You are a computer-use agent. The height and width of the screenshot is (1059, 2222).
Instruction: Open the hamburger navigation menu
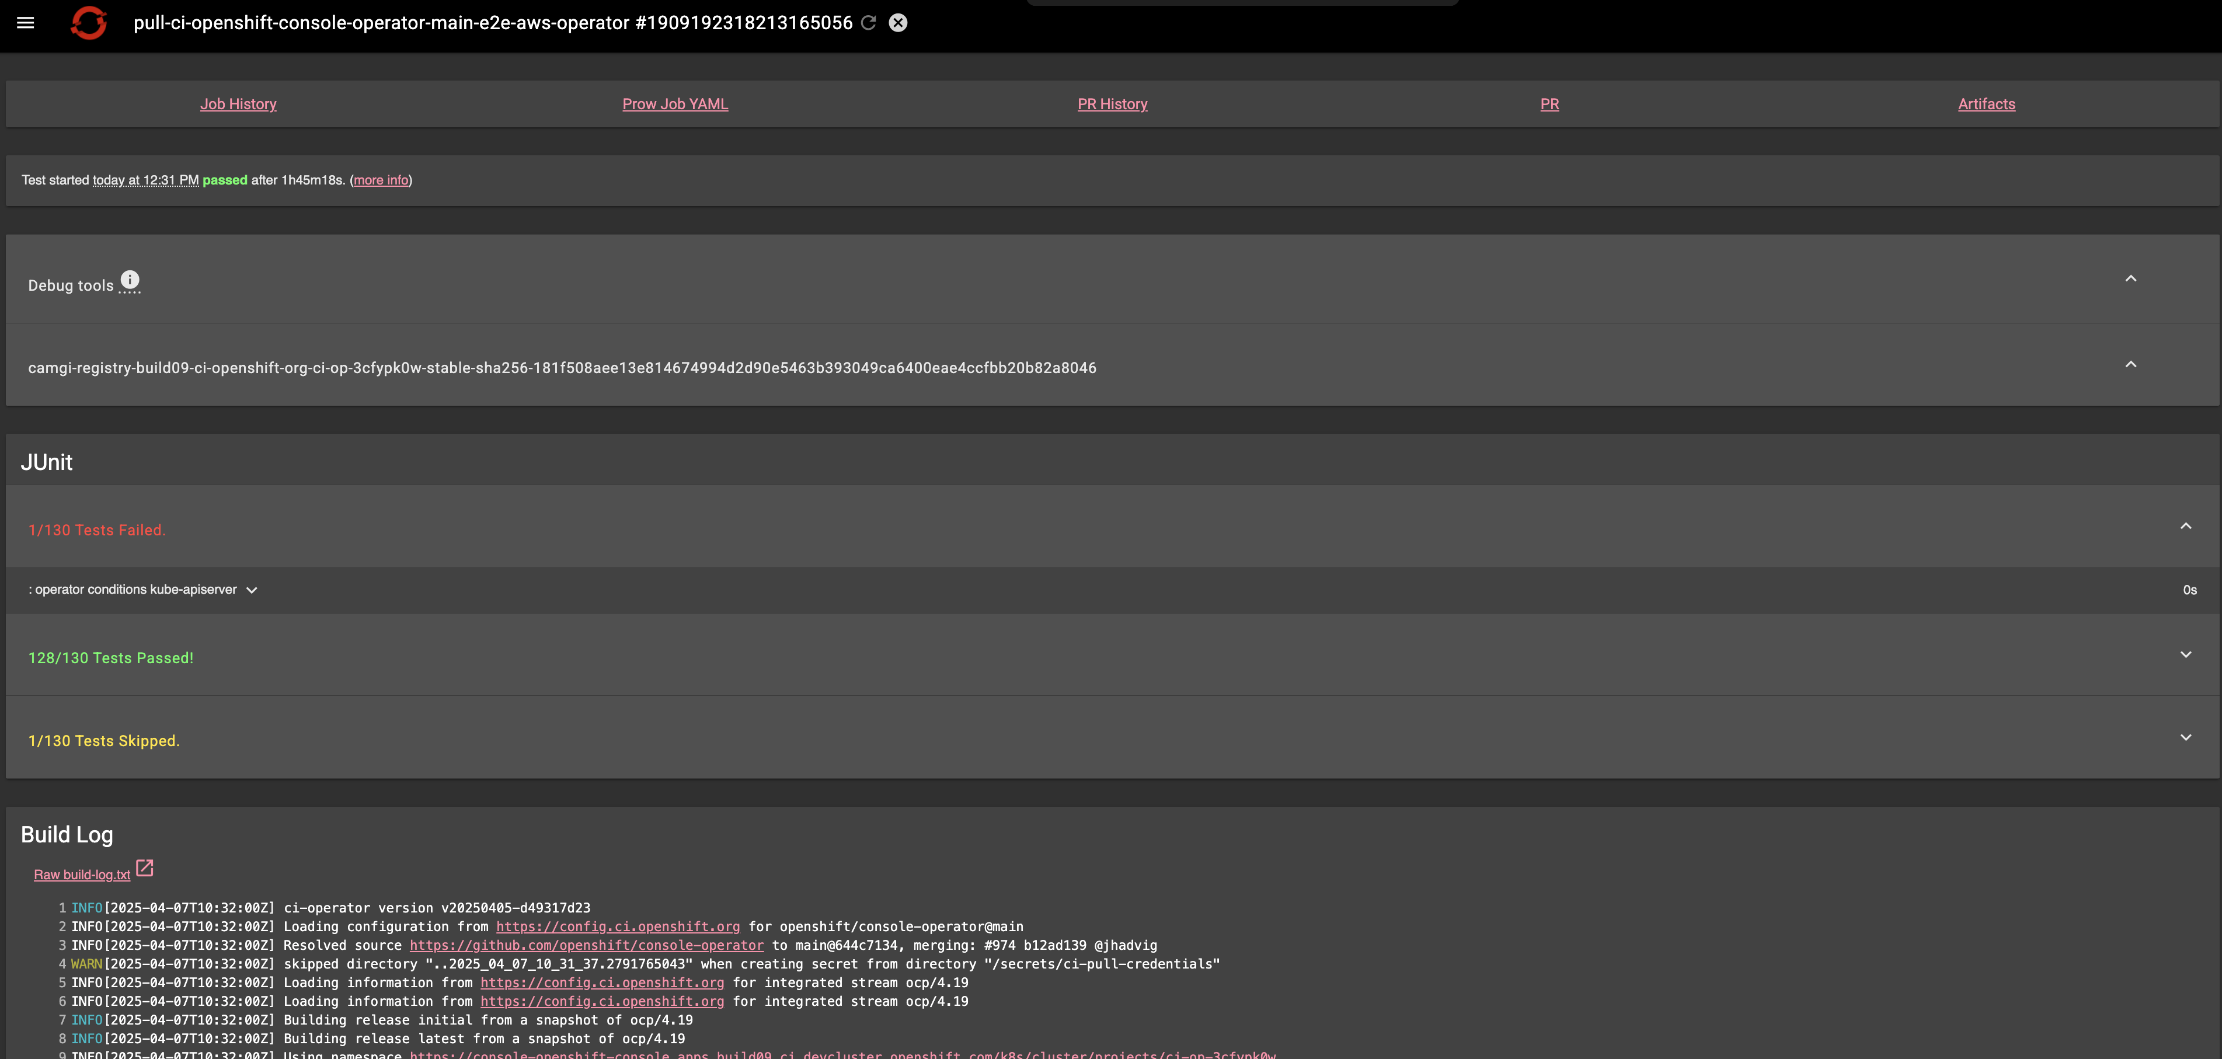[26, 23]
